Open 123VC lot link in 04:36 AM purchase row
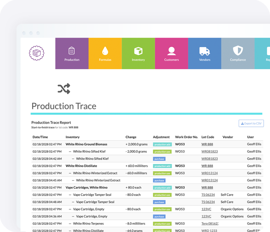Image resolution: width=270 pixels, height=232 pixels. coord(206,216)
